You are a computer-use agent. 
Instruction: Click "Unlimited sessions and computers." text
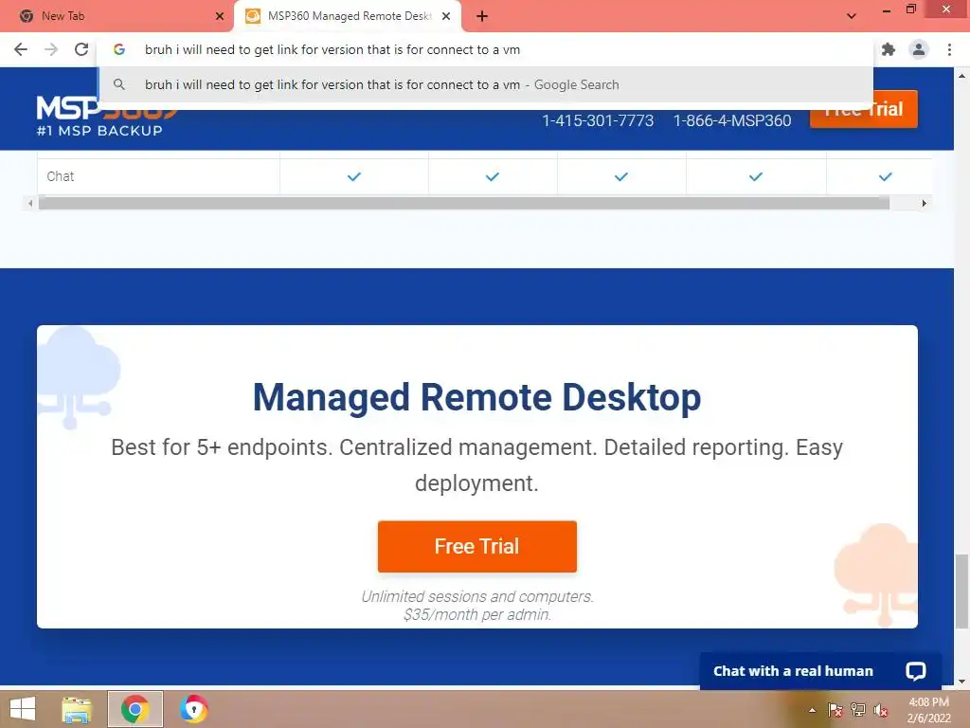[x=477, y=597]
